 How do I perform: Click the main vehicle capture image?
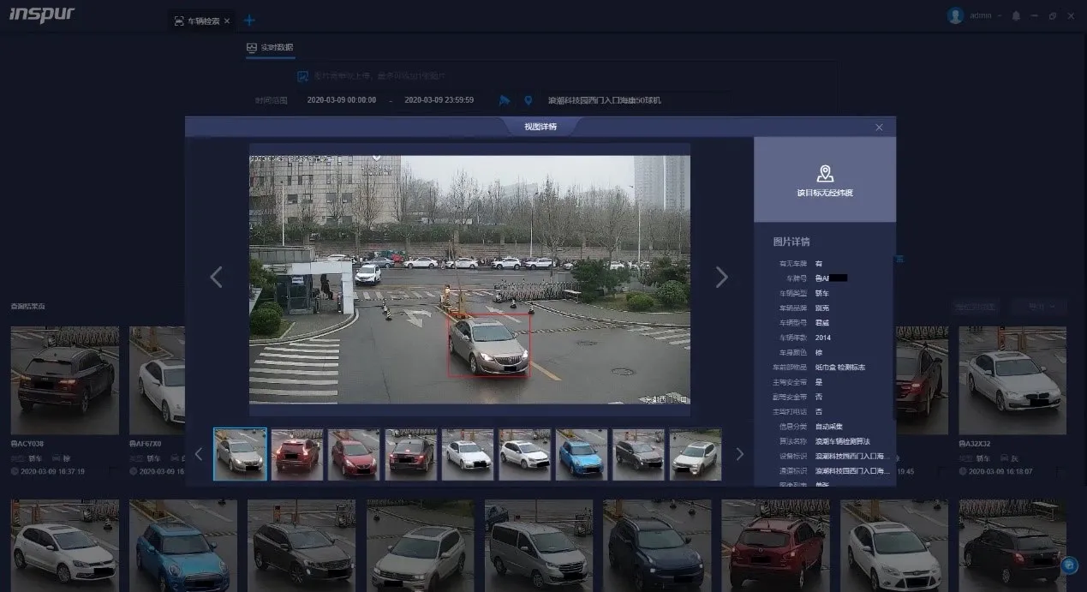[x=469, y=279]
